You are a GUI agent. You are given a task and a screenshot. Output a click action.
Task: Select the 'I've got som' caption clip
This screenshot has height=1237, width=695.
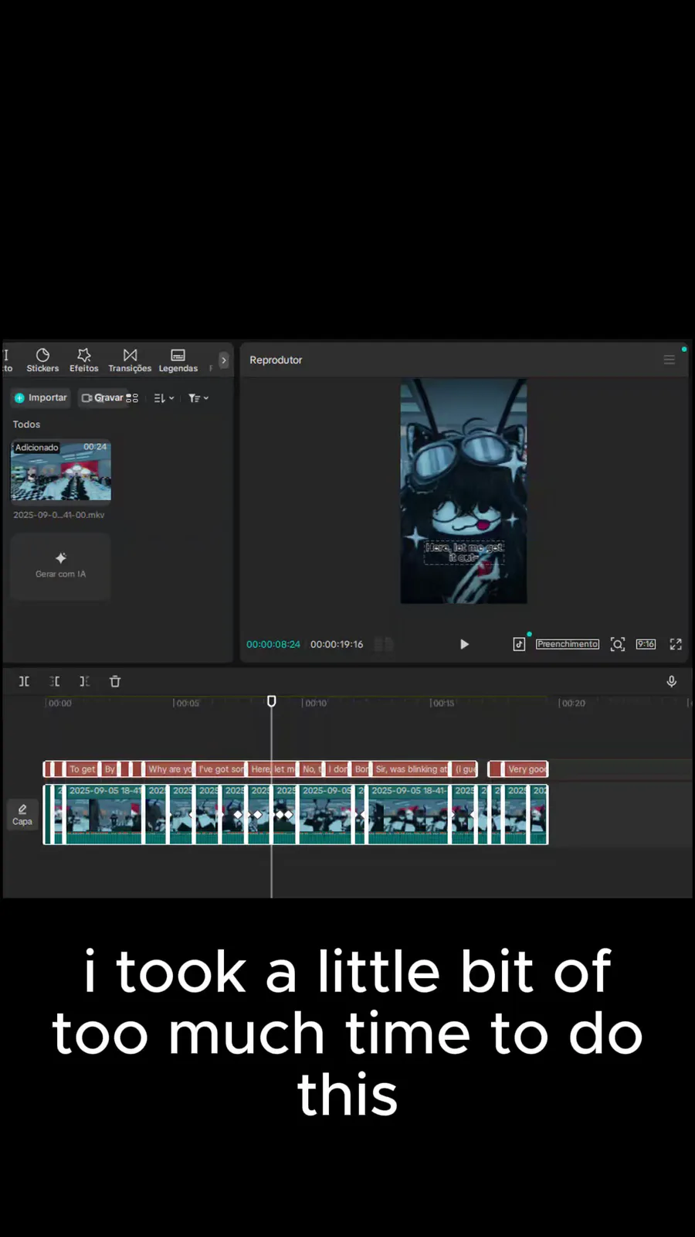[221, 769]
